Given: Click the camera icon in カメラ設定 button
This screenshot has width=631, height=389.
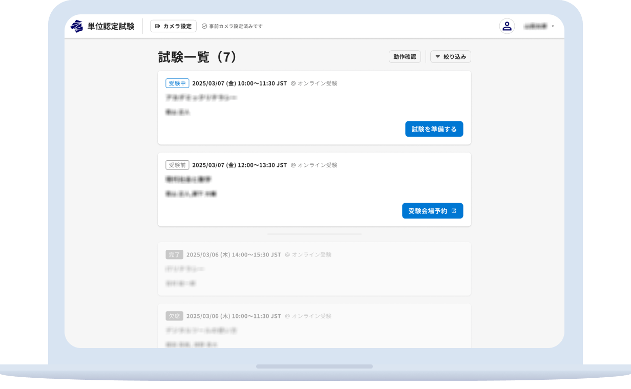Looking at the screenshot, I should [158, 26].
